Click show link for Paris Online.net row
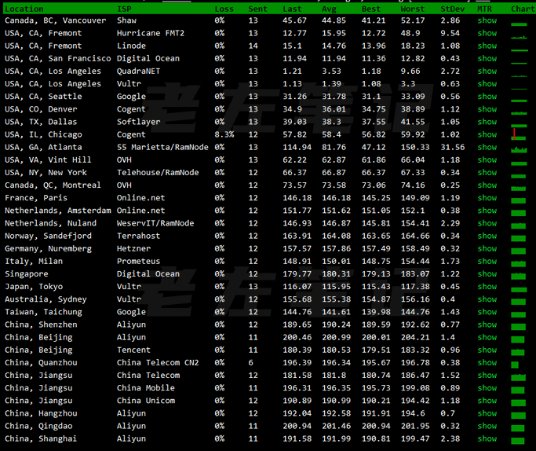536x451 pixels. 487,198
